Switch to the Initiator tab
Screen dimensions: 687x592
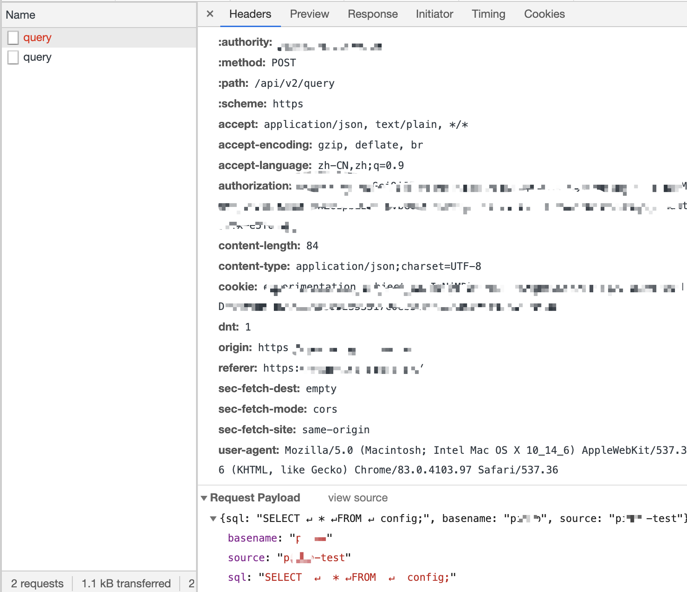tap(435, 14)
